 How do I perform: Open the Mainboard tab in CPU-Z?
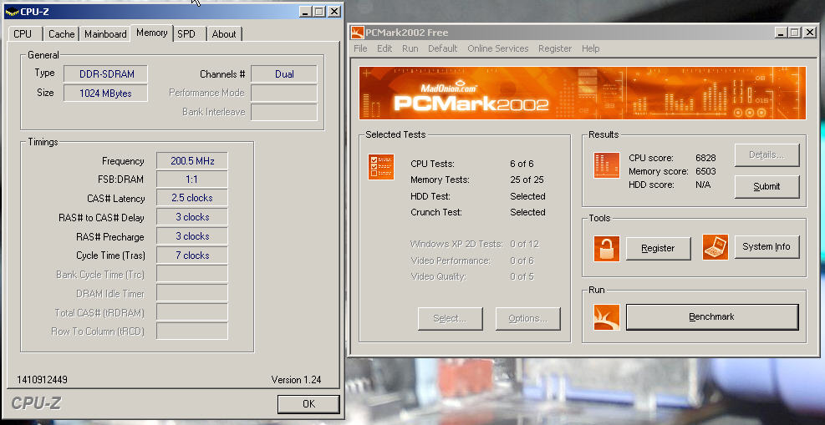pos(105,34)
